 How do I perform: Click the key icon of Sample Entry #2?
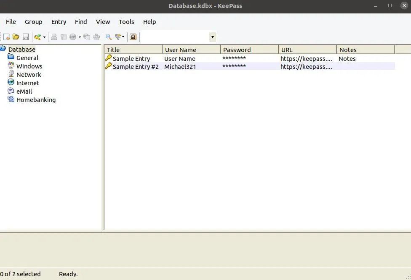point(108,65)
